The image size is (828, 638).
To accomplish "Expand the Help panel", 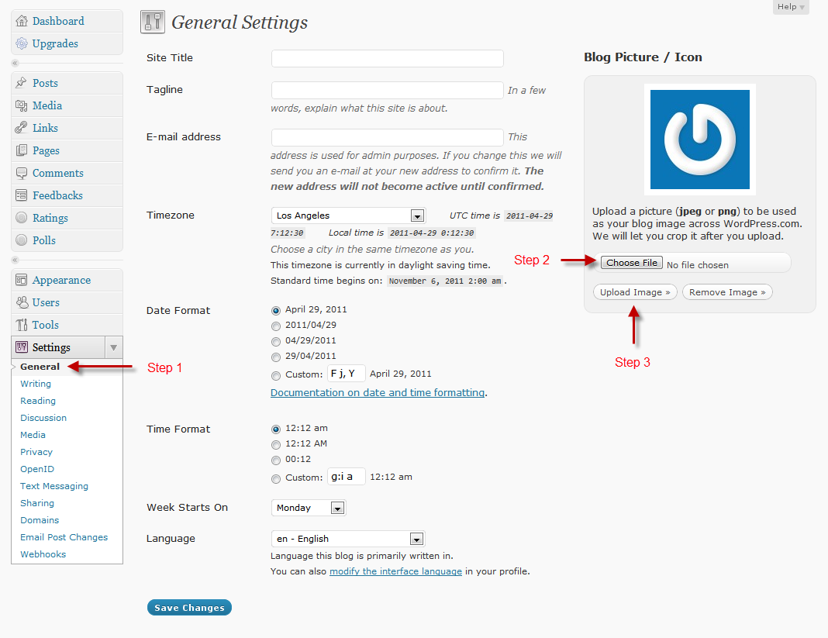I will pos(789,7).
